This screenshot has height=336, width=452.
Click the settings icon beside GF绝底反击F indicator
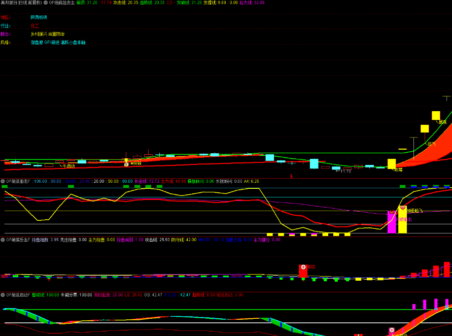point(3,240)
